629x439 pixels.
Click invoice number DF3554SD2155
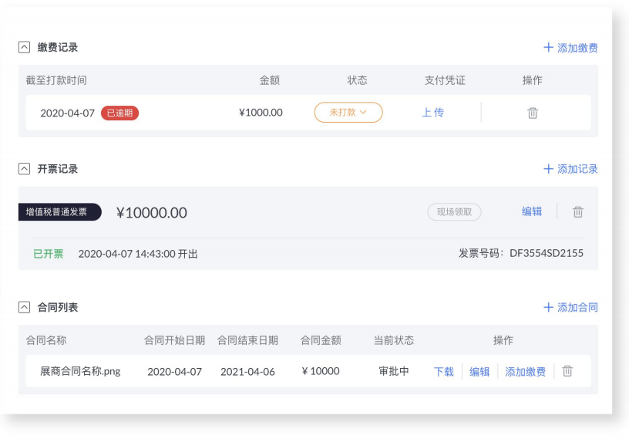547,253
